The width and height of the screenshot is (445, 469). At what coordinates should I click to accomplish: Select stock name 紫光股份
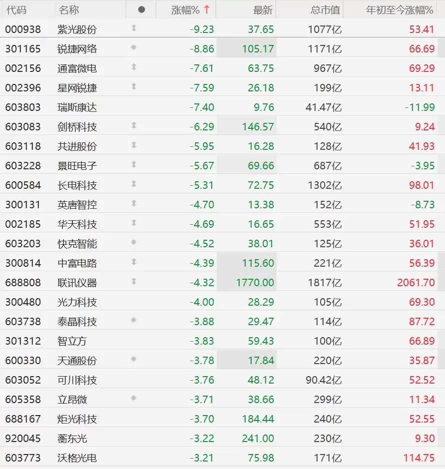pos(77,29)
